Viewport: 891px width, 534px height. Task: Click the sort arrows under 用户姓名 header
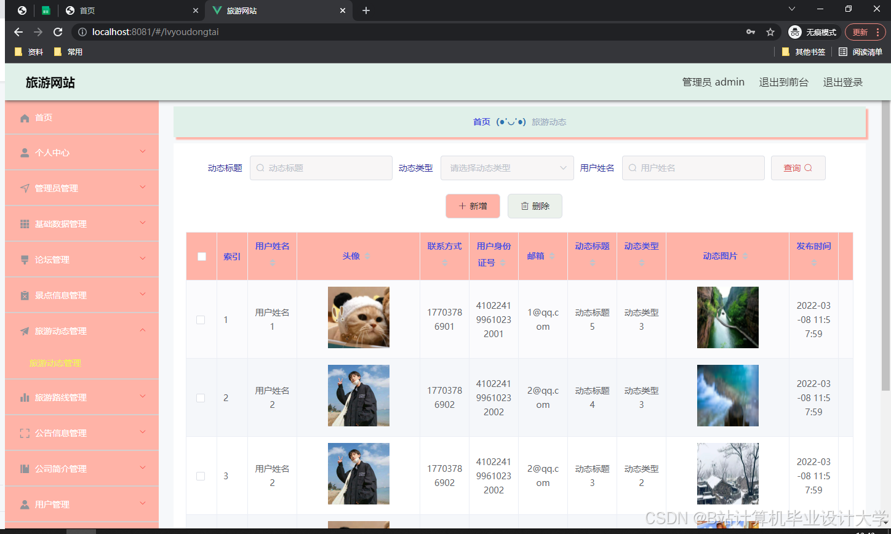[x=273, y=263]
